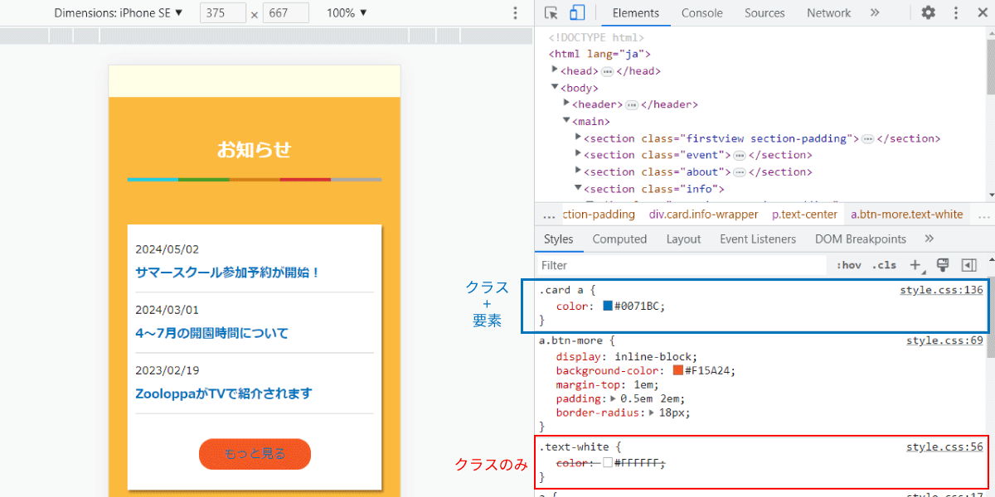
Task: Open the DevTools customize three-dot menu
Action: [956, 12]
